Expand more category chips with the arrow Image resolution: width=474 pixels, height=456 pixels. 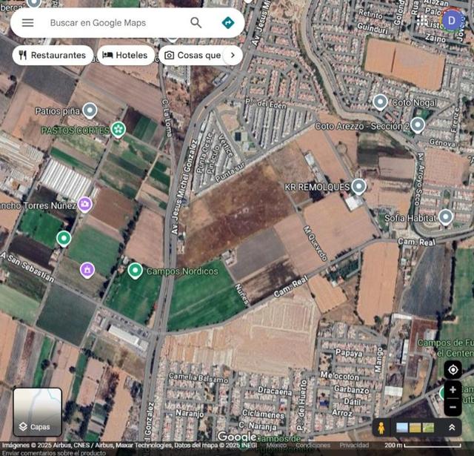[233, 55]
